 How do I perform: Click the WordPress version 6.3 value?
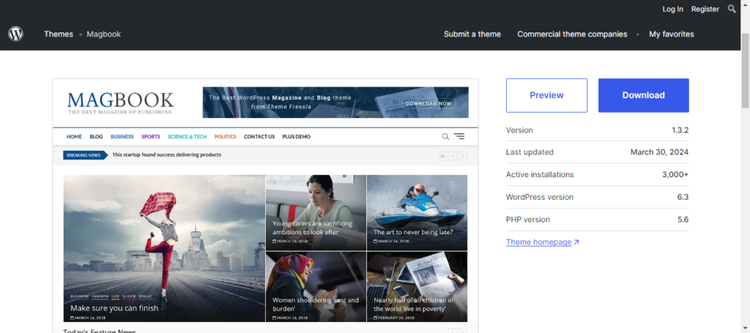click(x=683, y=197)
